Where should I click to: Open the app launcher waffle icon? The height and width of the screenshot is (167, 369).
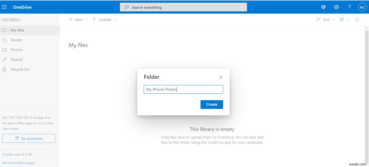pyautogui.click(x=4, y=7)
